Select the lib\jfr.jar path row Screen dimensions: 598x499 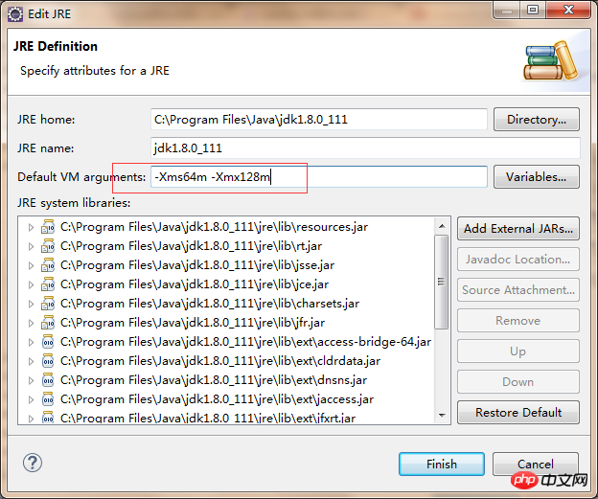click(x=193, y=323)
